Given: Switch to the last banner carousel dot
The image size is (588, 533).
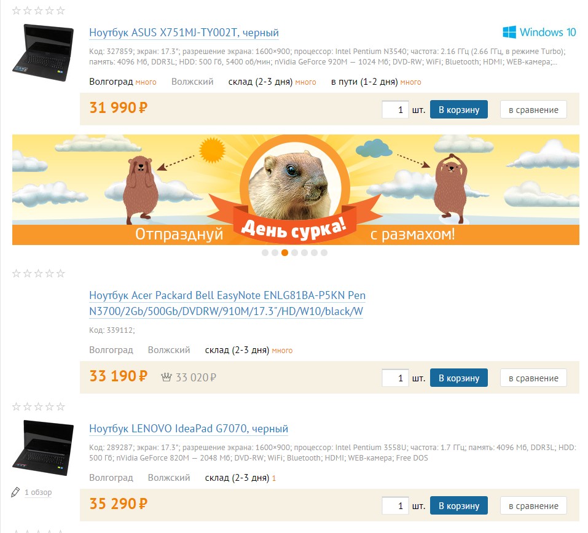Looking at the screenshot, I should pyautogui.click(x=324, y=252).
